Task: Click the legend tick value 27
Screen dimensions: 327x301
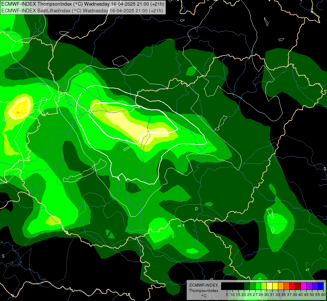Action: tap(255, 295)
